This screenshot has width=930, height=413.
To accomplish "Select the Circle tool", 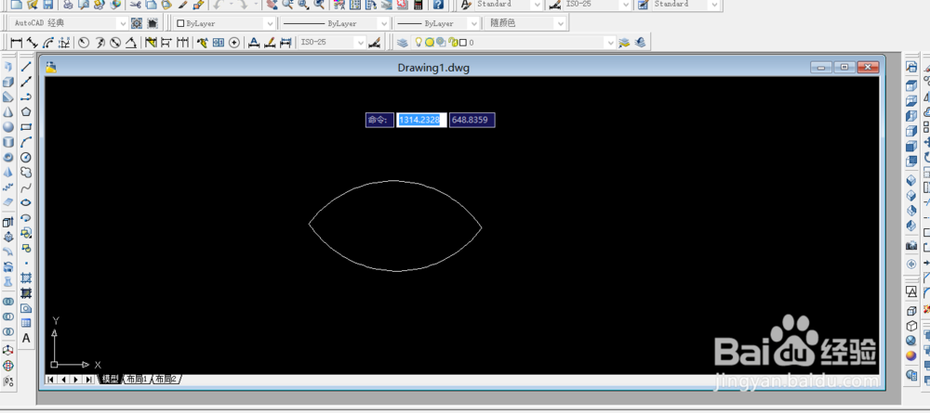I will tap(26, 158).
